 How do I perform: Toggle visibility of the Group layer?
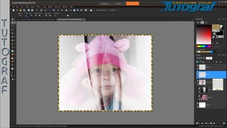198,81
